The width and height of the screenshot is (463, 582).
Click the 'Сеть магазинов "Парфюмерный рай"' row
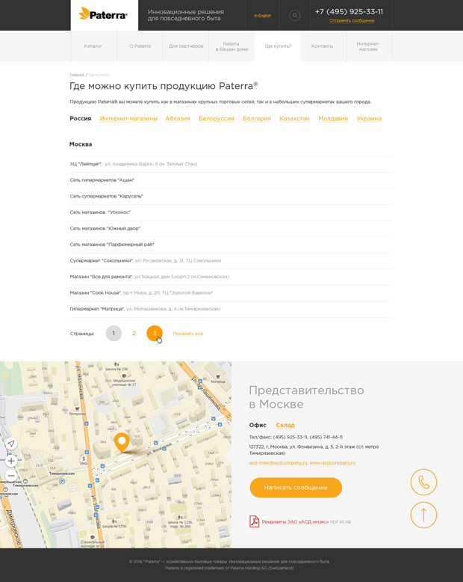coord(231,245)
